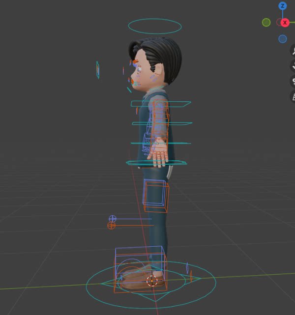Click the dim blue negative Z axis circle
The height and width of the screenshot is (315, 295).
click(x=283, y=39)
